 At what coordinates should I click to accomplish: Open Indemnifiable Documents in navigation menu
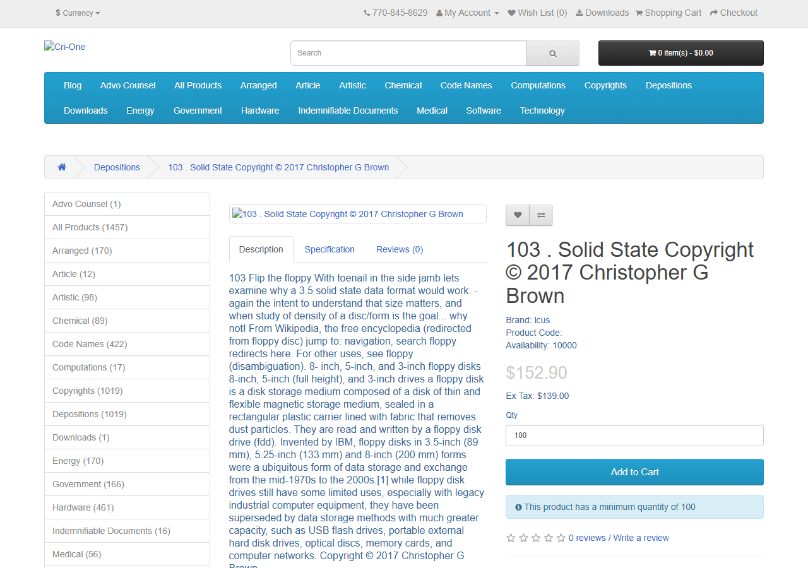coord(348,110)
